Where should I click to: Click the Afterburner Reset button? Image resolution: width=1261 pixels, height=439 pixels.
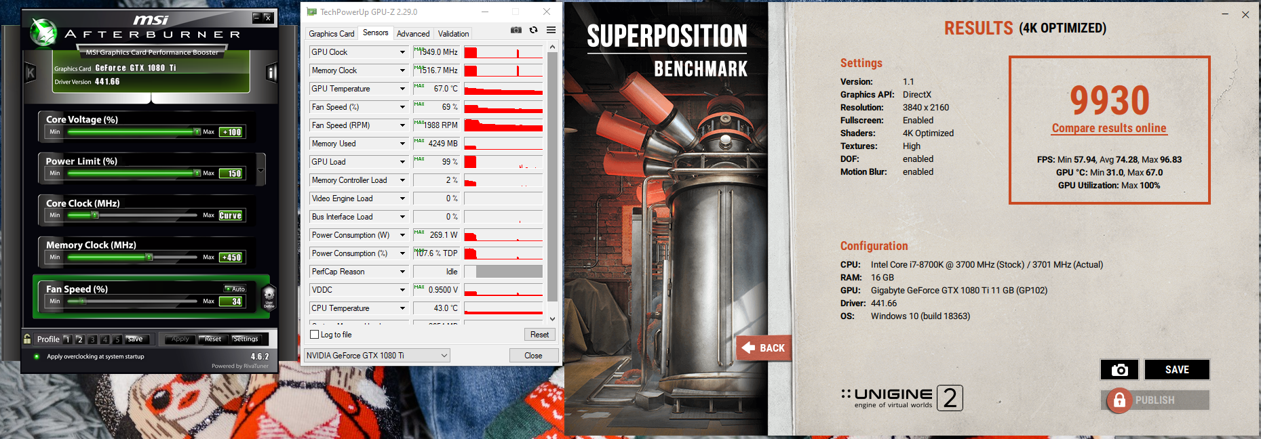tap(212, 339)
